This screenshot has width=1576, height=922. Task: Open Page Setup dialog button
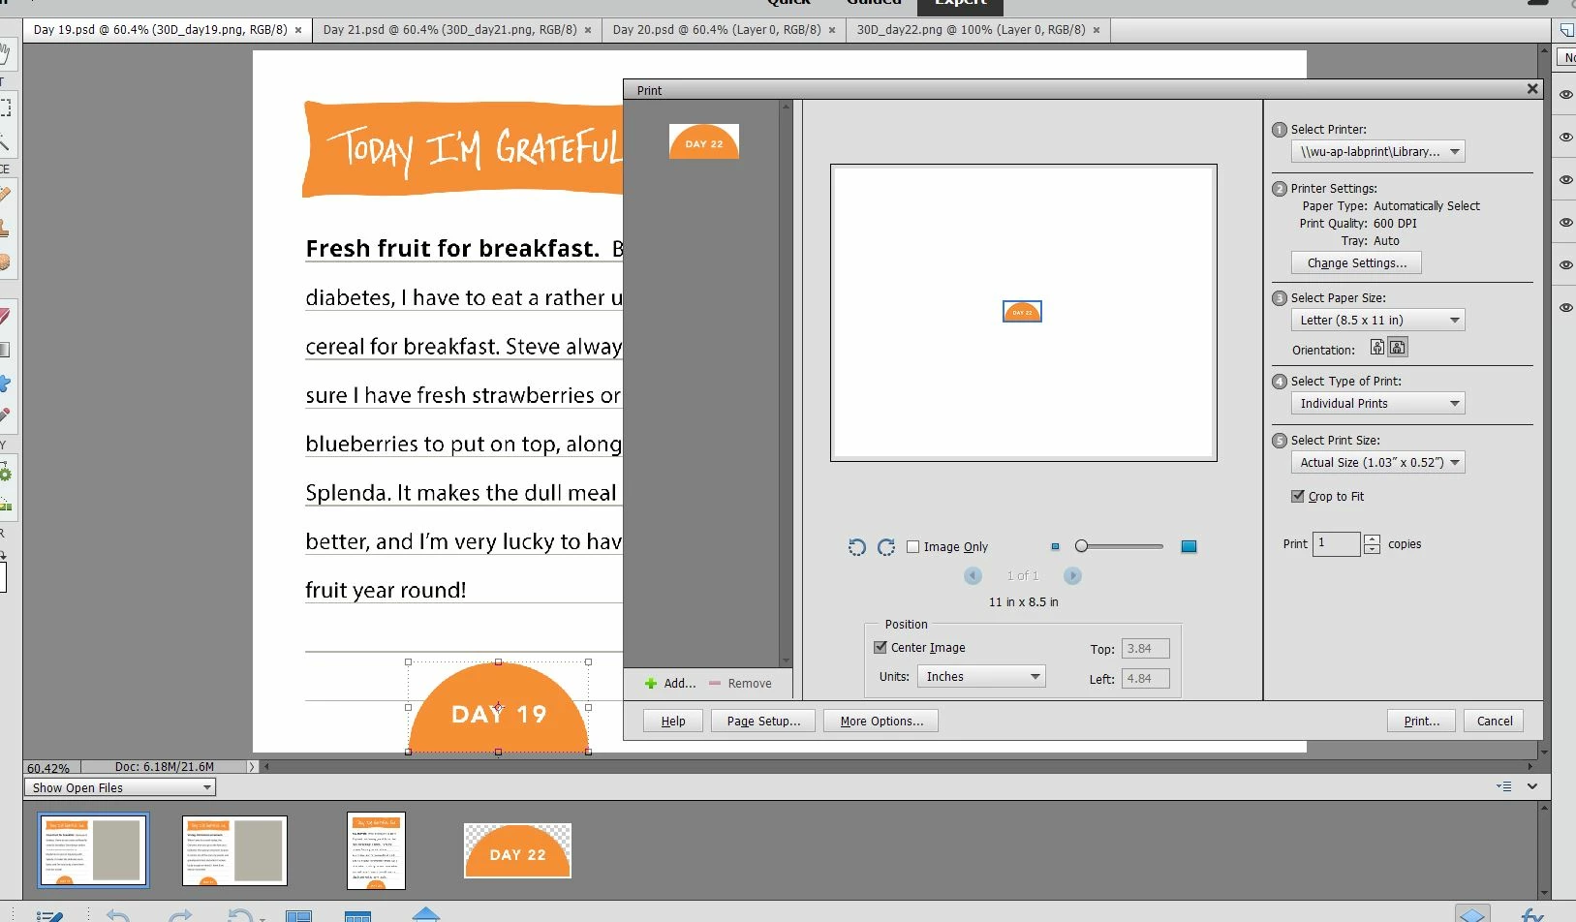(763, 722)
